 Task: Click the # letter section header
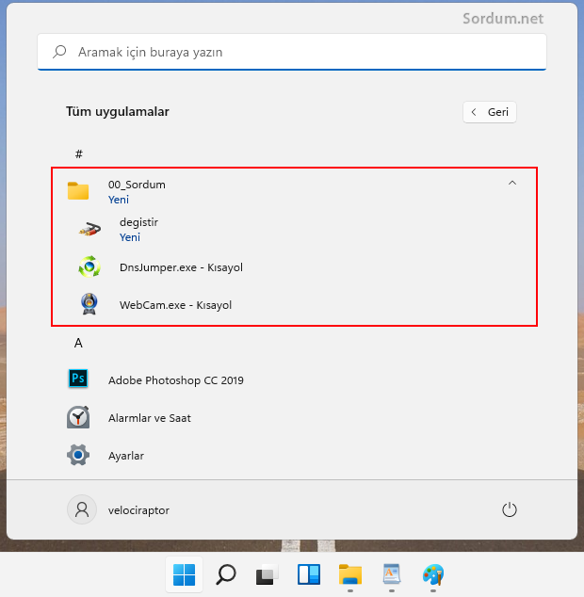[79, 153]
